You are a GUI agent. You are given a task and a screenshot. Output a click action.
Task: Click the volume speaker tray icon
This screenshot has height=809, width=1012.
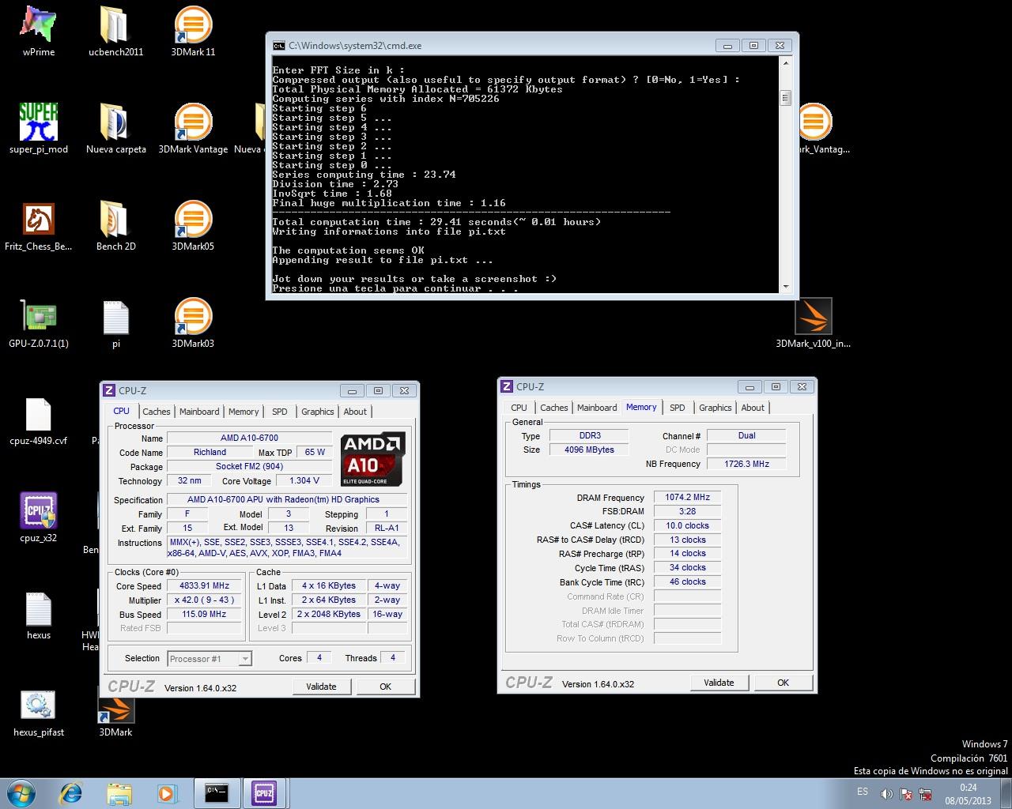click(x=886, y=794)
